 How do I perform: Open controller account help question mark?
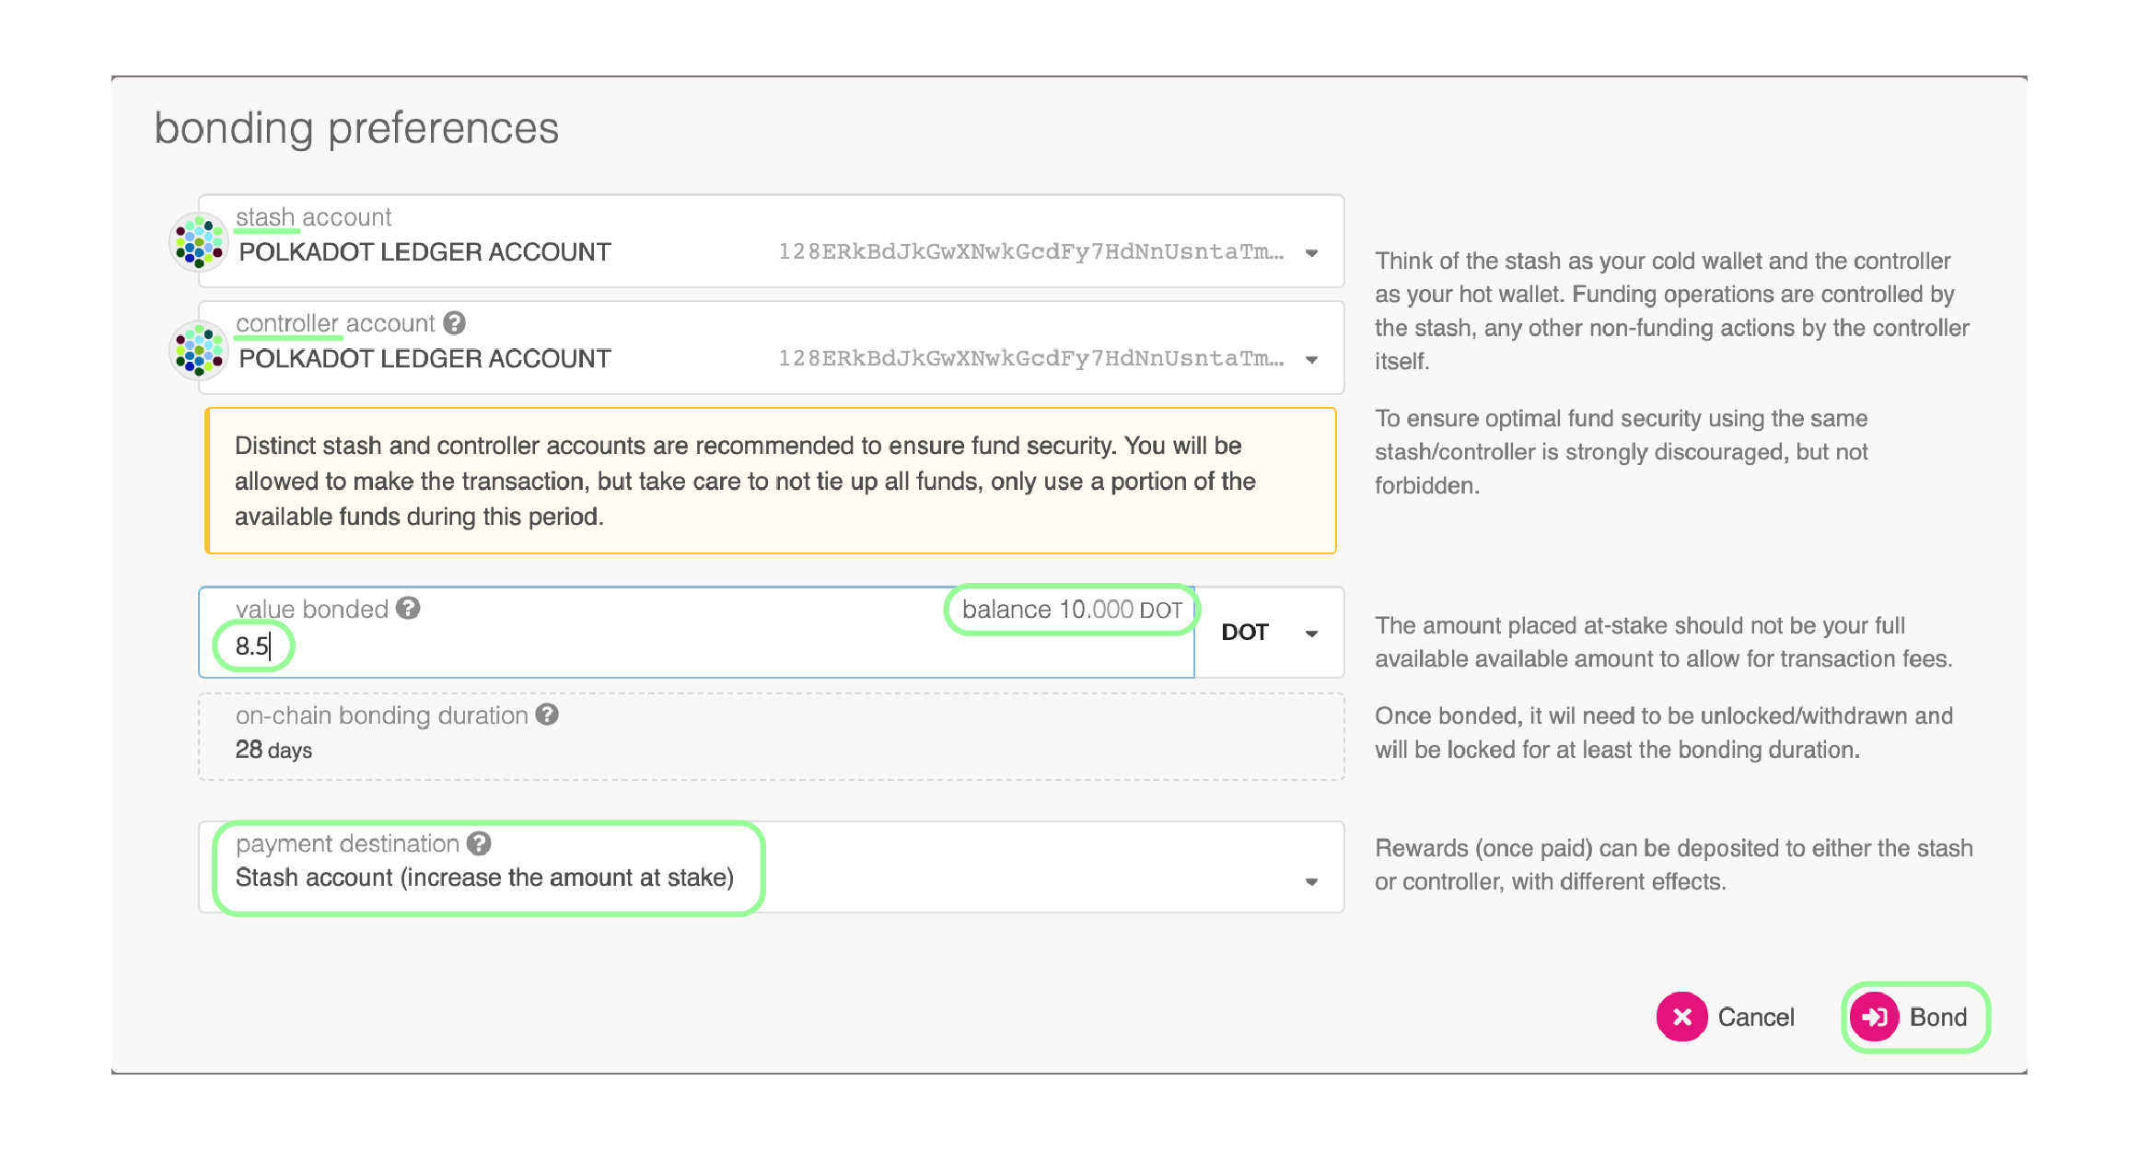[454, 323]
